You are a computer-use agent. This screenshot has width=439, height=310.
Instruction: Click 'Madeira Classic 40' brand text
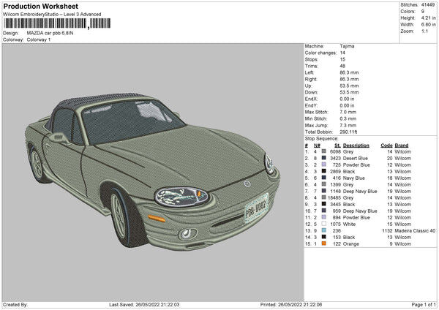415,230
